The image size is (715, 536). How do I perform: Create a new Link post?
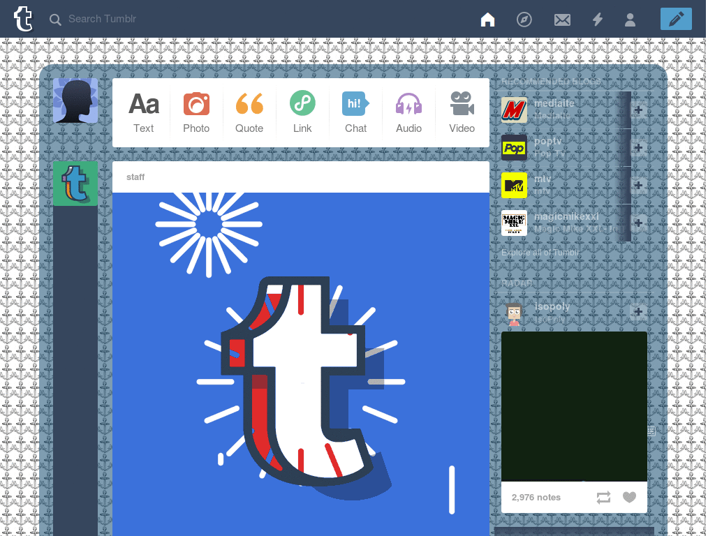pyautogui.click(x=302, y=112)
